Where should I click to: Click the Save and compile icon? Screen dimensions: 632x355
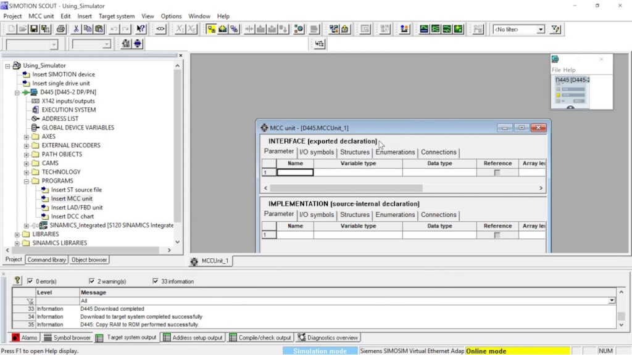pos(45,29)
